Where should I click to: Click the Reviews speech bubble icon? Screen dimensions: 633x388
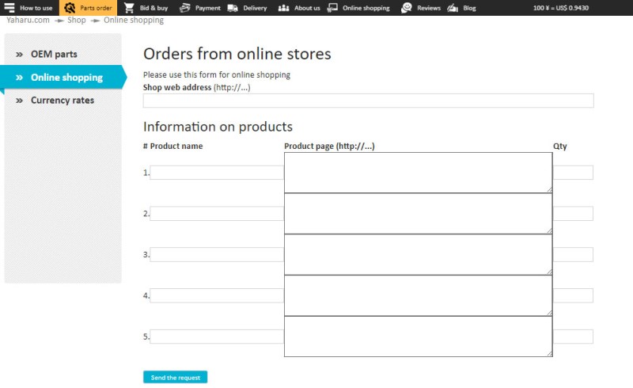(406, 8)
